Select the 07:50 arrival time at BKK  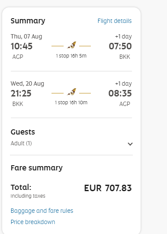120,46
